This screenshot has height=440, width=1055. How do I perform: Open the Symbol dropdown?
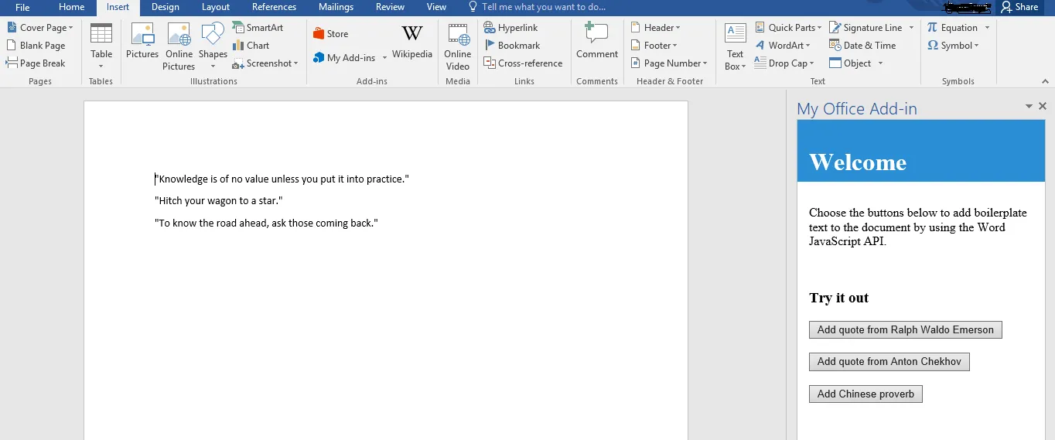(x=954, y=45)
